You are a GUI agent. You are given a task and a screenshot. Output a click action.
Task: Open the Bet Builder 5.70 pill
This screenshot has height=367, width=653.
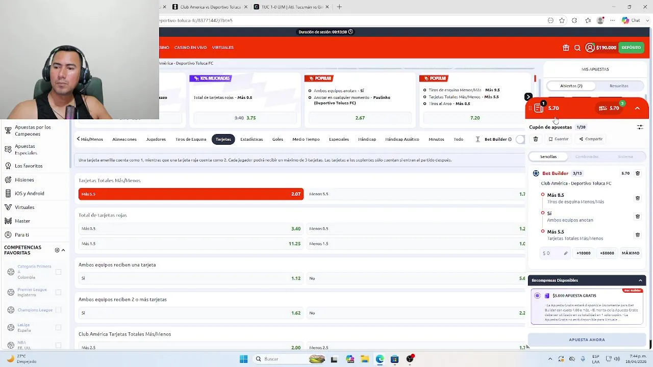[609, 108]
